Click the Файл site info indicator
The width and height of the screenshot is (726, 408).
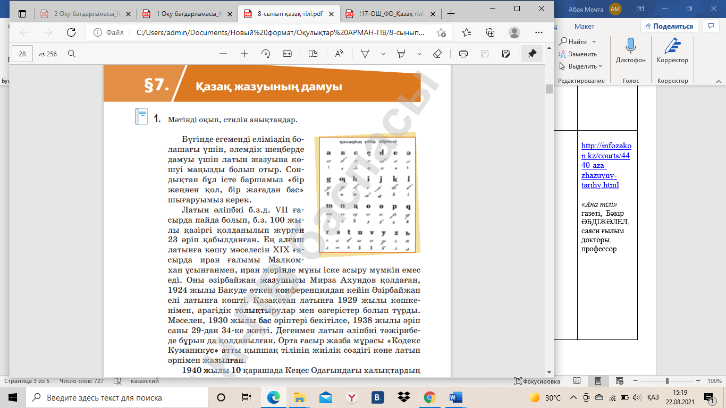[x=109, y=32]
